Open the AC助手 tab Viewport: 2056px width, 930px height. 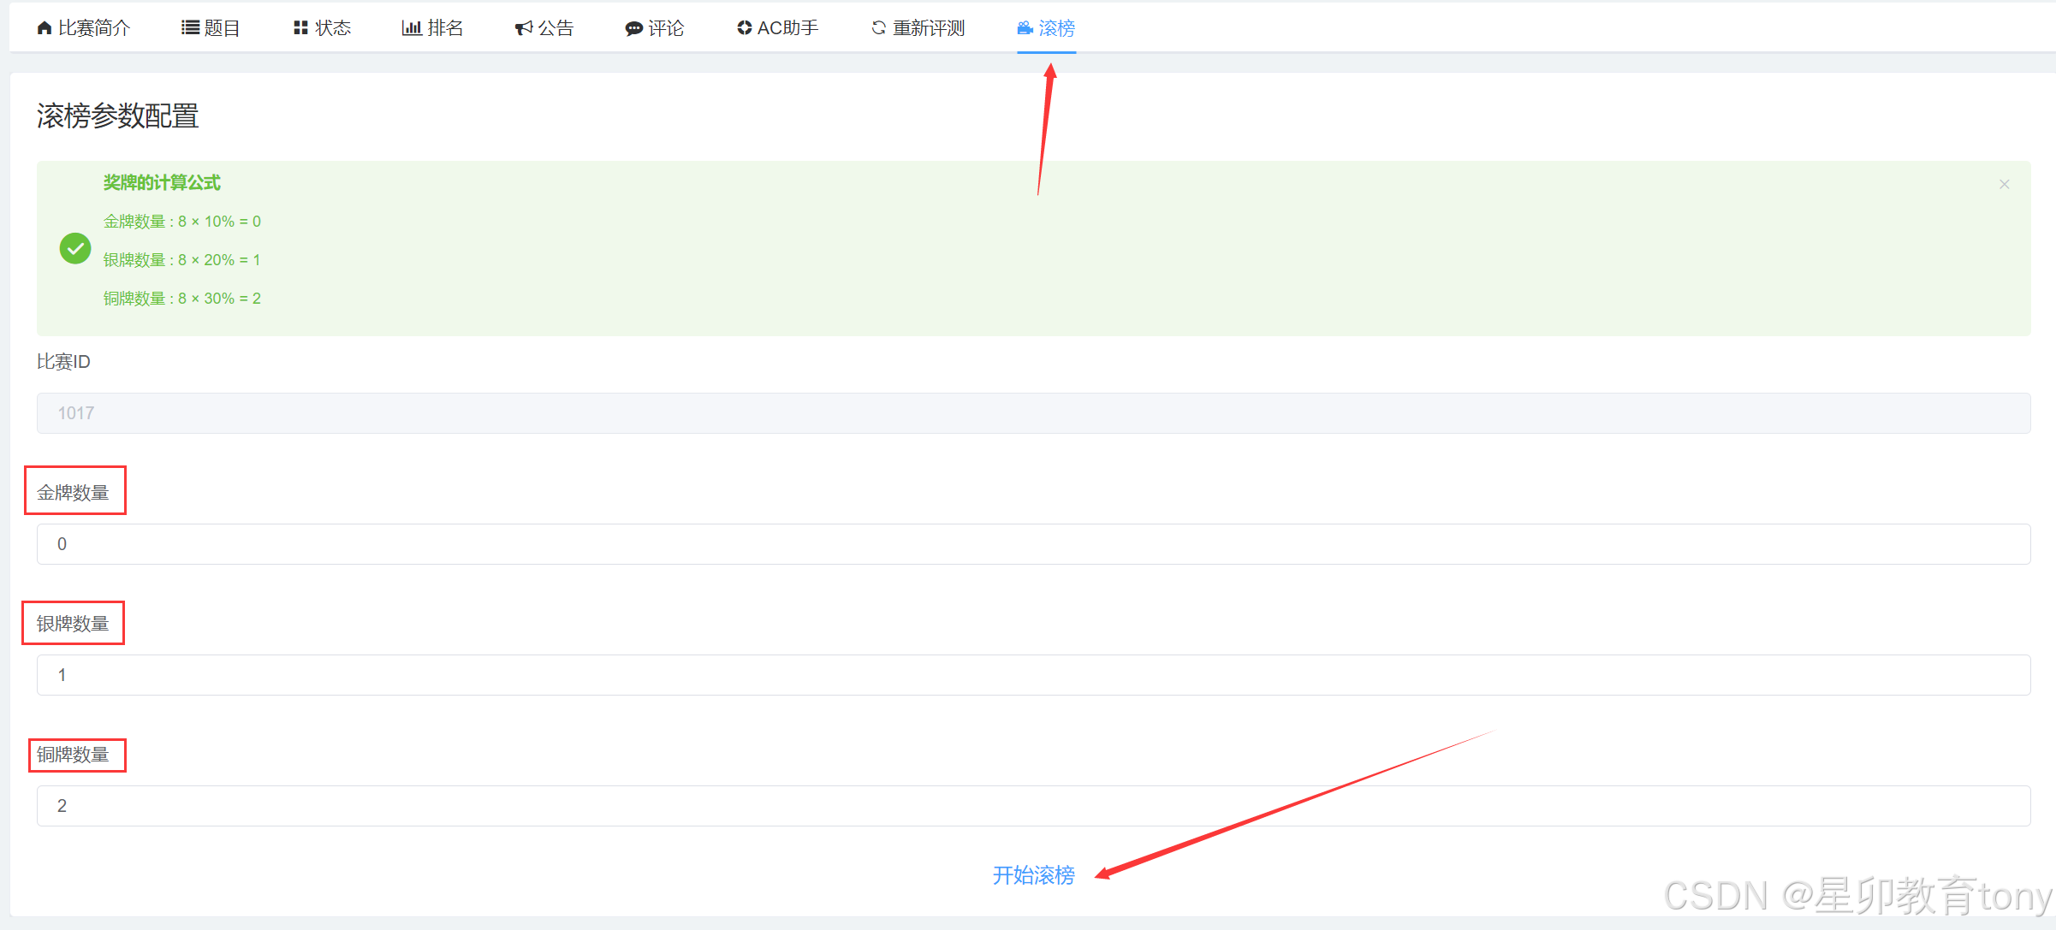click(x=787, y=28)
